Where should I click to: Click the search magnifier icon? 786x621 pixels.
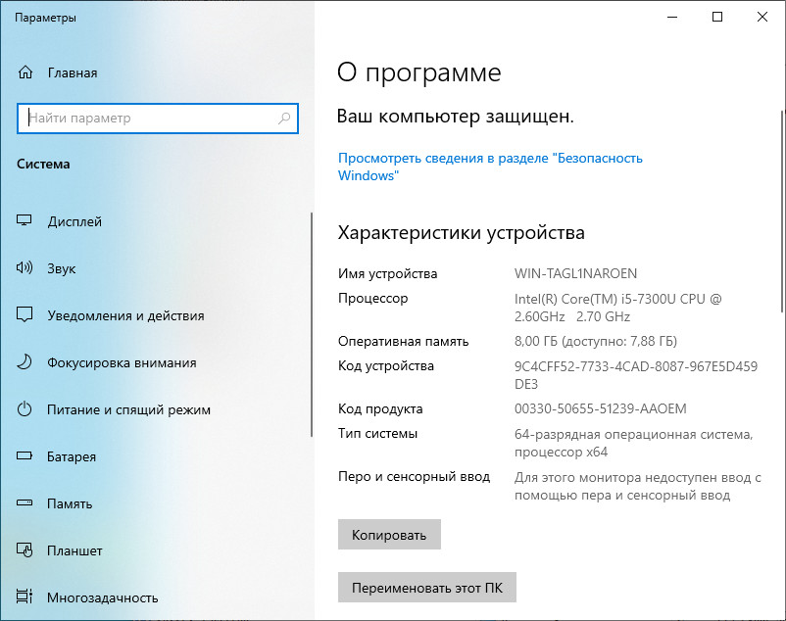tap(284, 119)
